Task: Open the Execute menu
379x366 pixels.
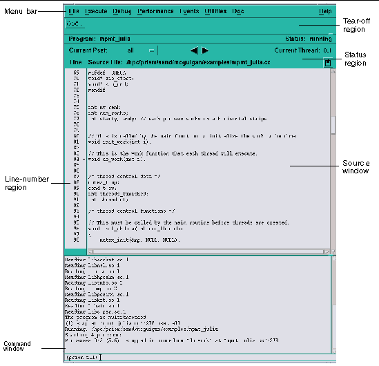Action: (x=96, y=11)
